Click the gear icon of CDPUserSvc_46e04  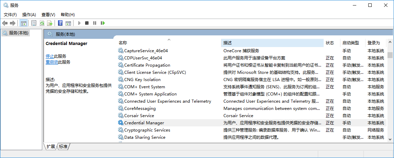[121, 58]
